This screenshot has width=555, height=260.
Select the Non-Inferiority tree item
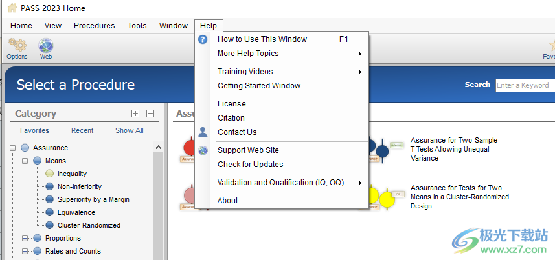point(80,186)
